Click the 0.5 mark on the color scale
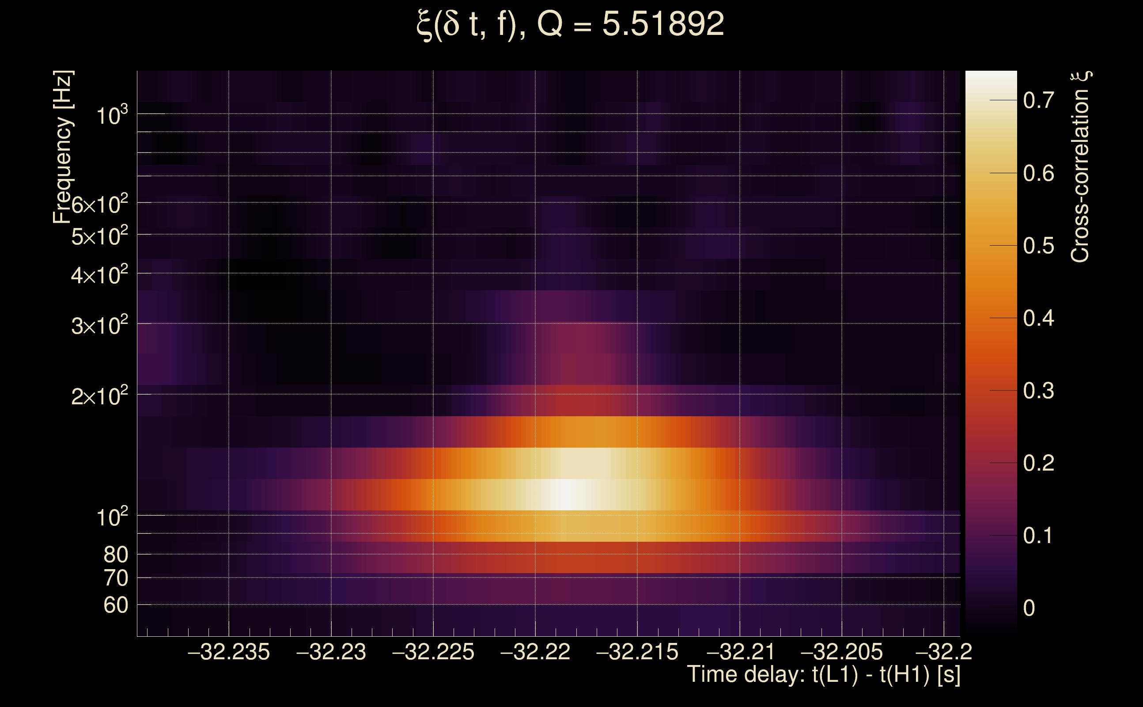The height and width of the screenshot is (707, 1143). click(1038, 246)
